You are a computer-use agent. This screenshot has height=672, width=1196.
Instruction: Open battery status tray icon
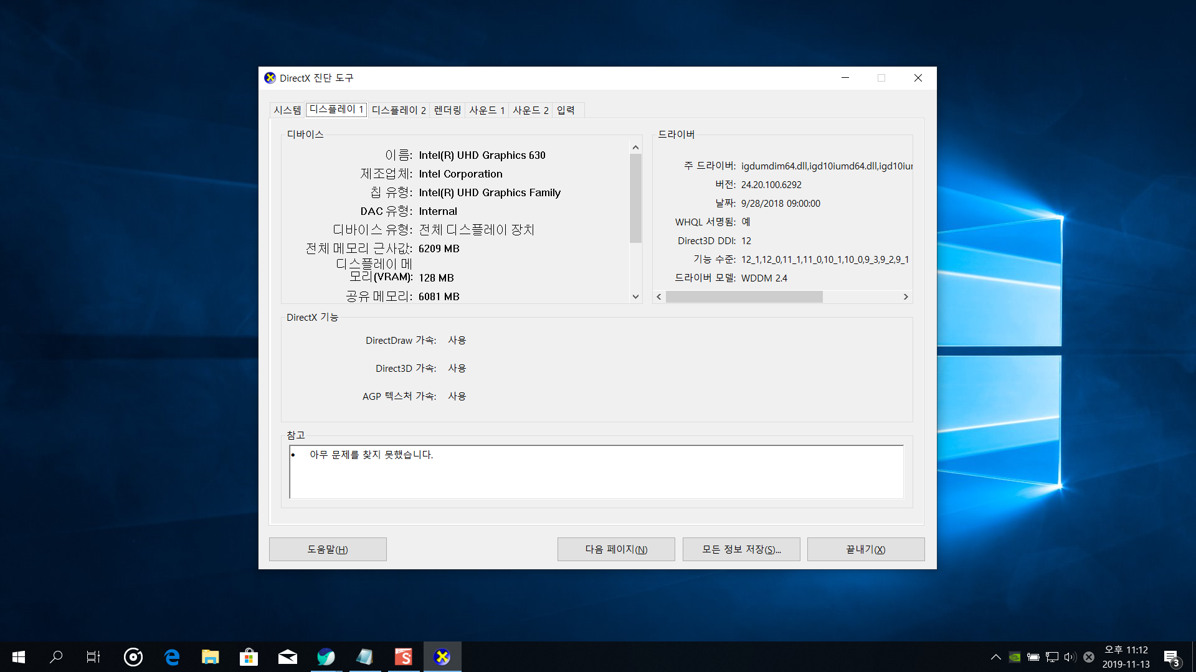click(x=1033, y=656)
